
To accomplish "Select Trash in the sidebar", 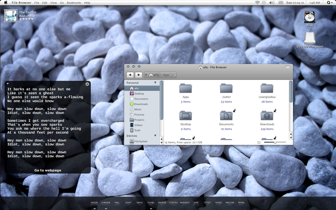I will [138, 130].
